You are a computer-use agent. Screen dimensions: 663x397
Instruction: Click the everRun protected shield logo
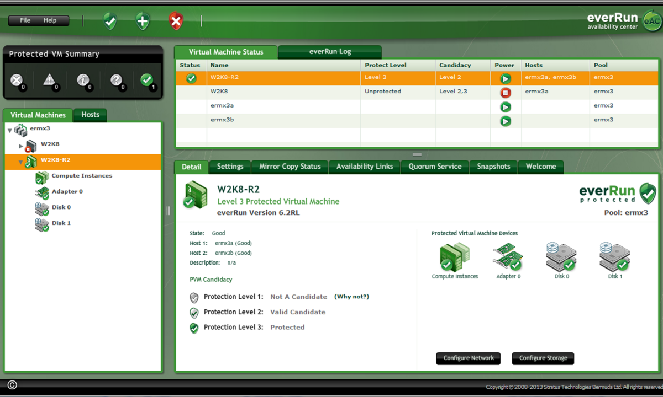click(618, 194)
